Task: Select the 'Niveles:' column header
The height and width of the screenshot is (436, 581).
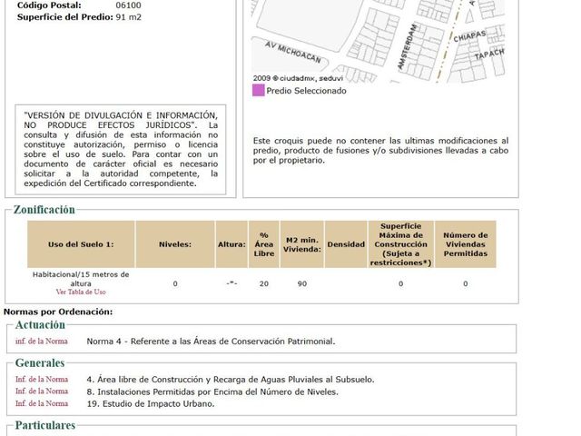Action: click(175, 244)
